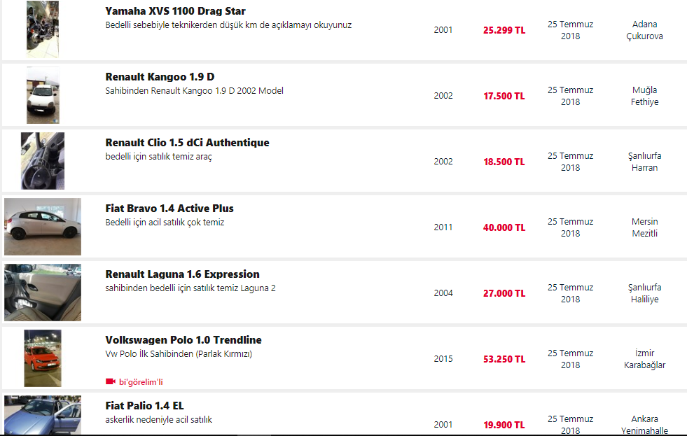Click the Renault Clio interior thumbnail

[x=43, y=161]
